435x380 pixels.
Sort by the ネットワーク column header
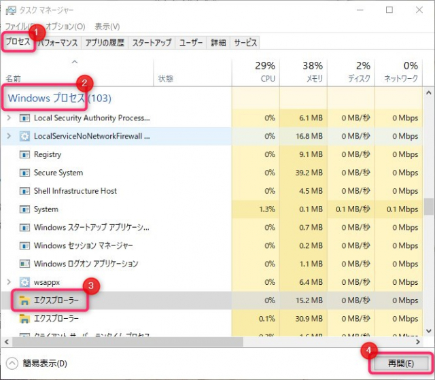click(x=399, y=72)
